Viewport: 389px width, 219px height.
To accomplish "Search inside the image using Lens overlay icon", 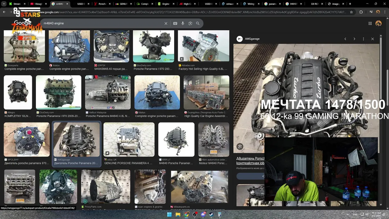I will [240, 147].
